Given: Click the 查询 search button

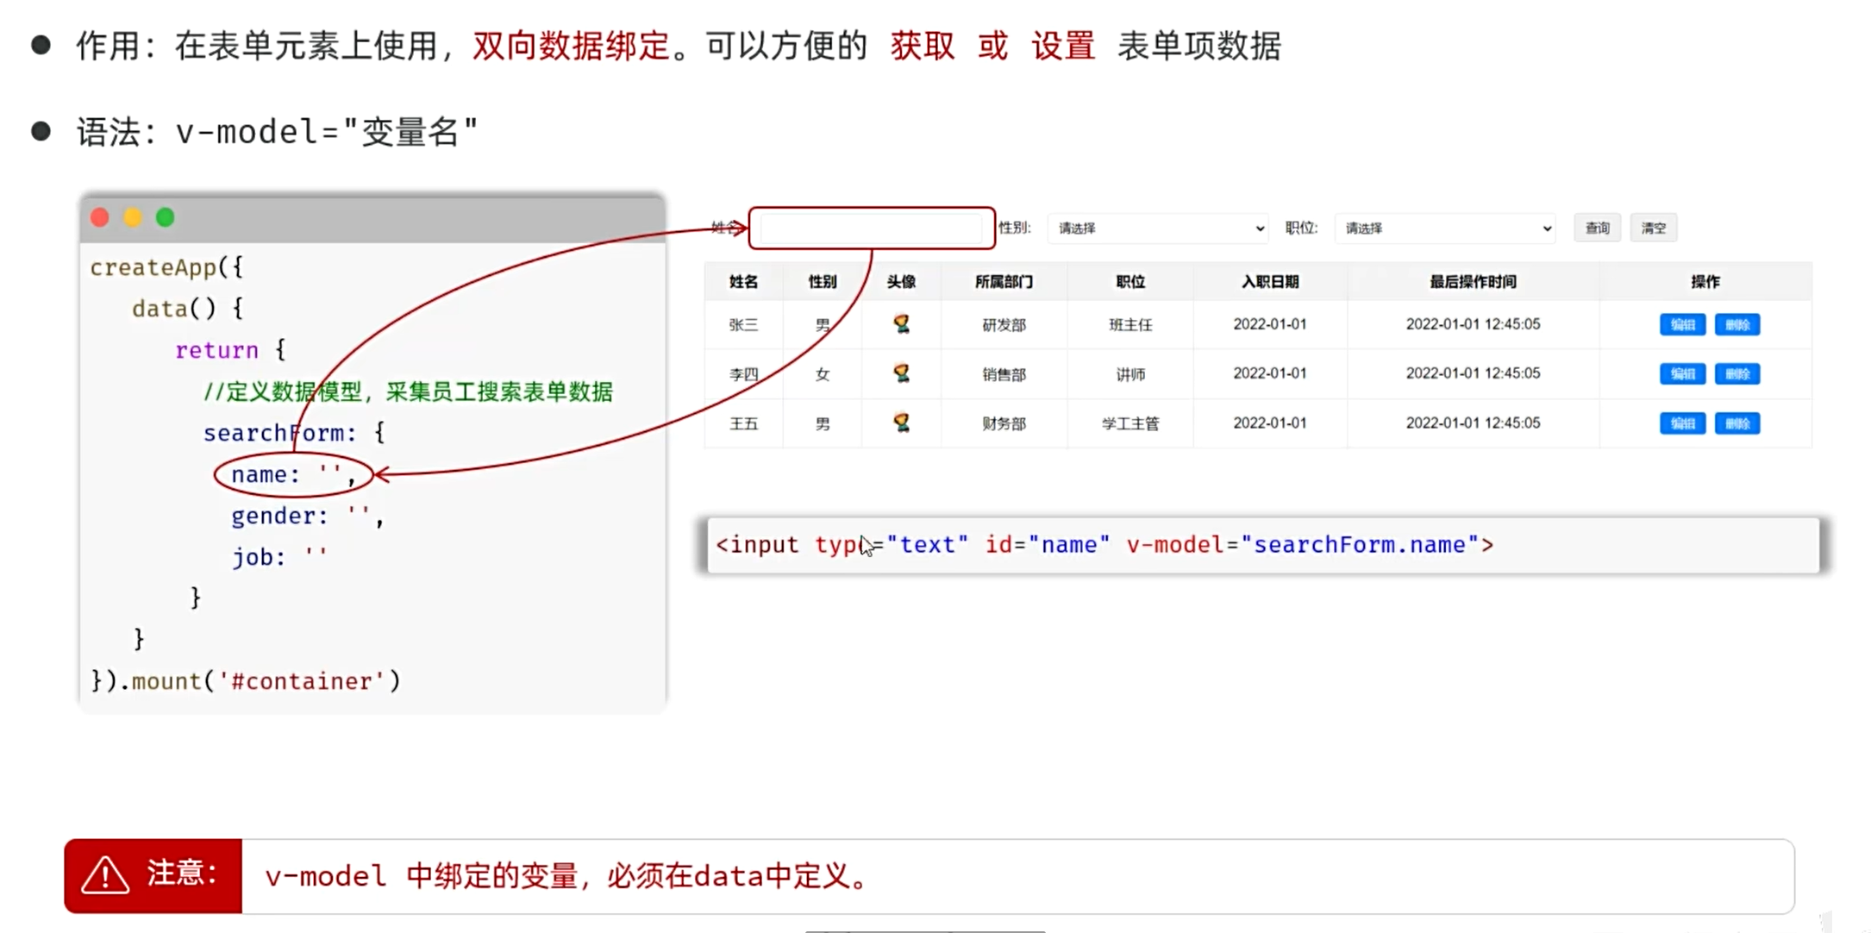Looking at the screenshot, I should tap(1597, 229).
